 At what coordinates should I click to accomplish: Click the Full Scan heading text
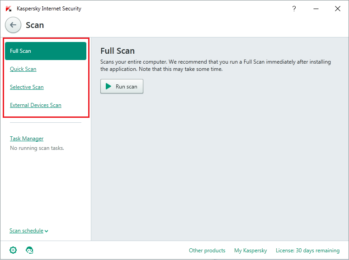coord(118,51)
